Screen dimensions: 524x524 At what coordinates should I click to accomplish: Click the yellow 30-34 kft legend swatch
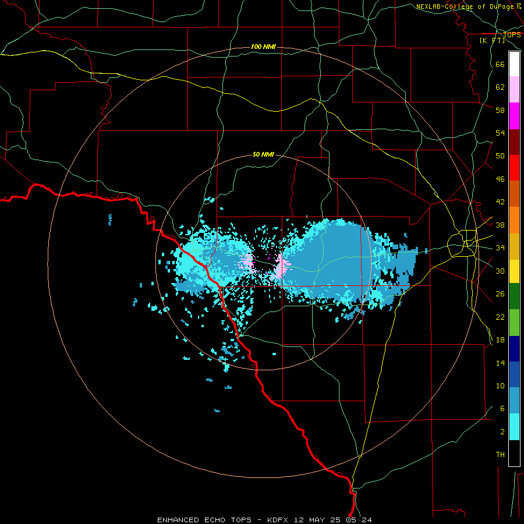tap(514, 271)
